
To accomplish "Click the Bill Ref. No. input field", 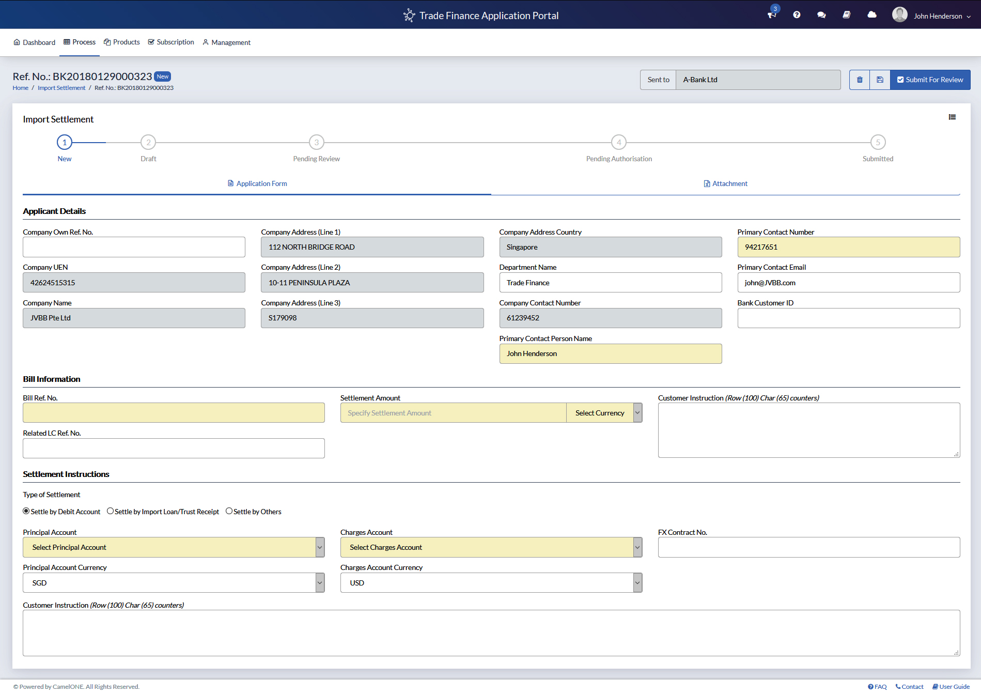I will (174, 413).
